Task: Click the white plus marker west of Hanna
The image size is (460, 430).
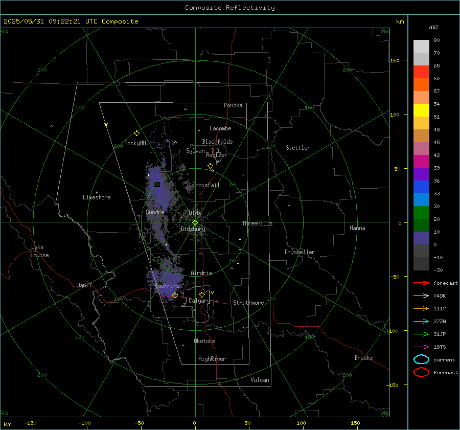Action: tap(289, 206)
